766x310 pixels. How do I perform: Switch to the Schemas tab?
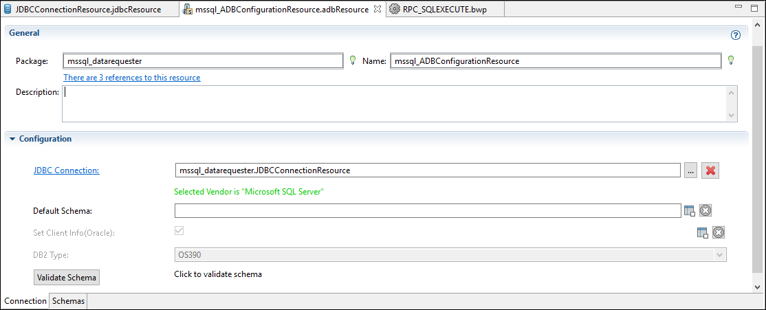tap(68, 301)
